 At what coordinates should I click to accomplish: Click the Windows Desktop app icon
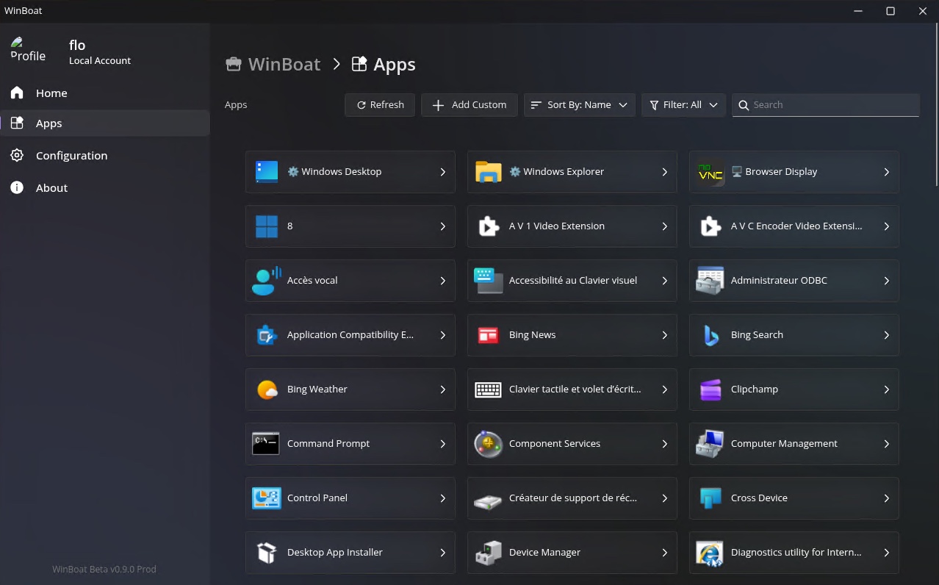(x=267, y=172)
